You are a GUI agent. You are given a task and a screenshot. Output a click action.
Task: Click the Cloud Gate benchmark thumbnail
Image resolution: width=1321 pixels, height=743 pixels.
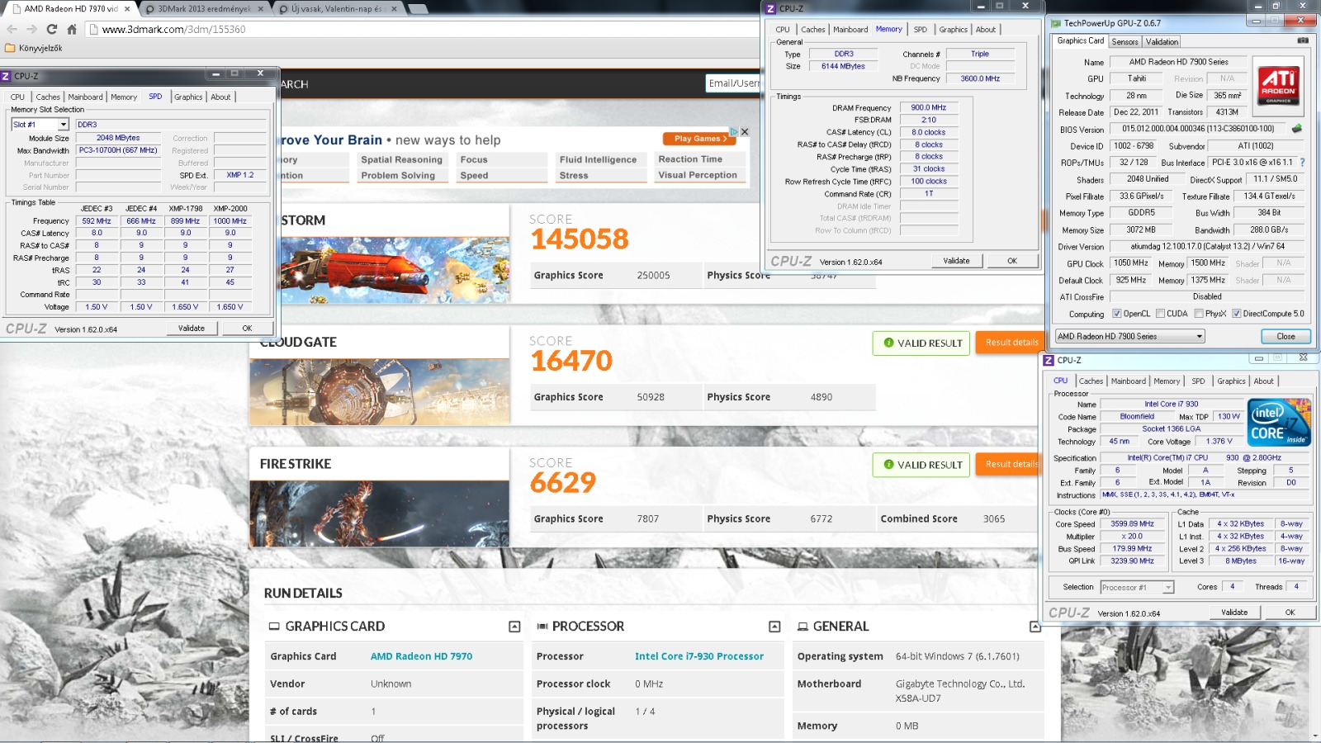point(380,392)
